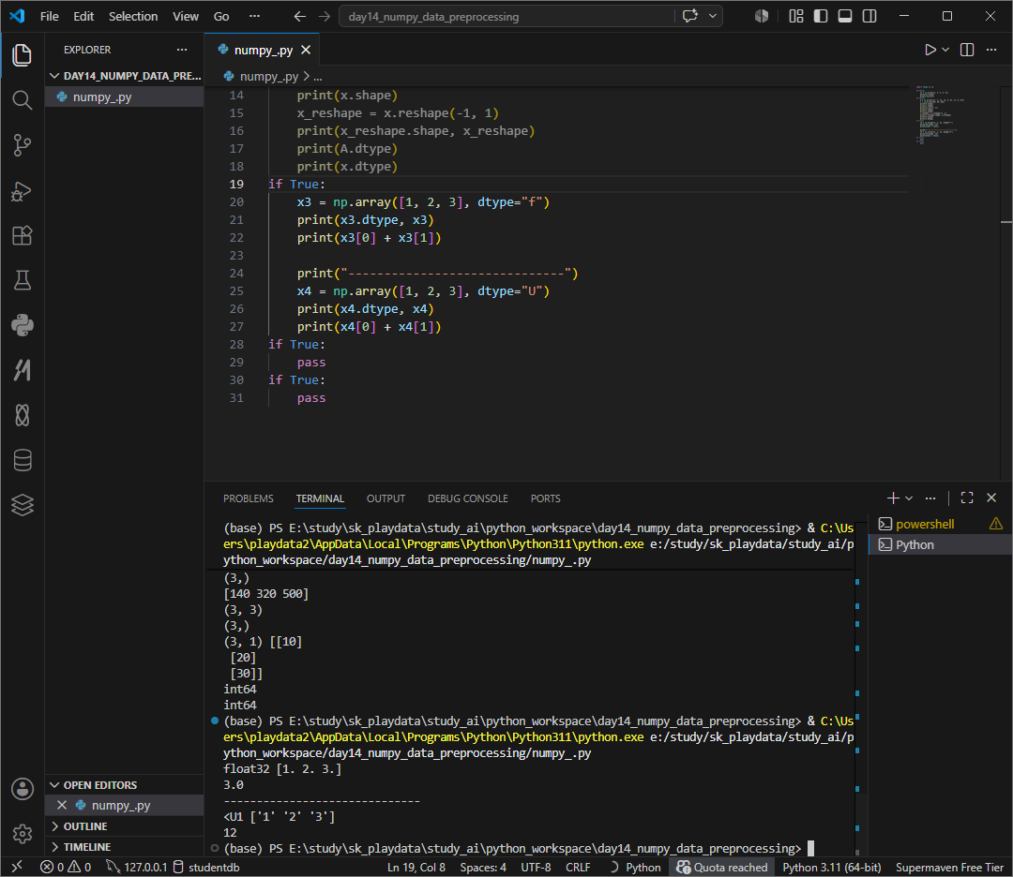
Task: Collapse the OPEN EDITORS section
Action: pyautogui.click(x=124, y=785)
